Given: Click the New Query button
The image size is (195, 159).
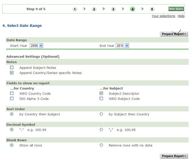Looking at the screenshot, I should pyautogui.click(x=176, y=9).
